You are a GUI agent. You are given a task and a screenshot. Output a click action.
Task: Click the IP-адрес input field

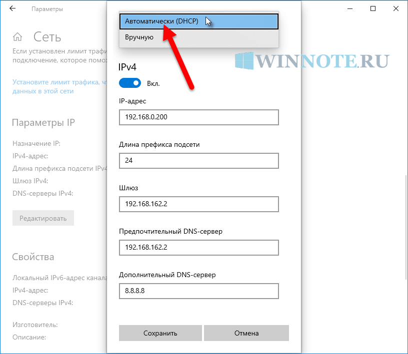(x=199, y=117)
